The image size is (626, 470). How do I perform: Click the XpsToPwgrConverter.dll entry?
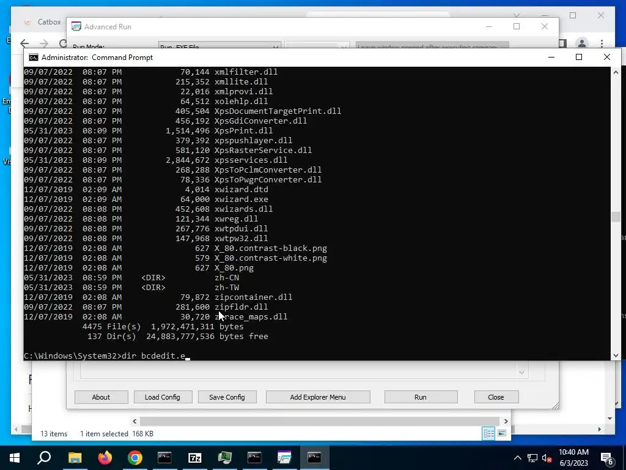(x=268, y=179)
